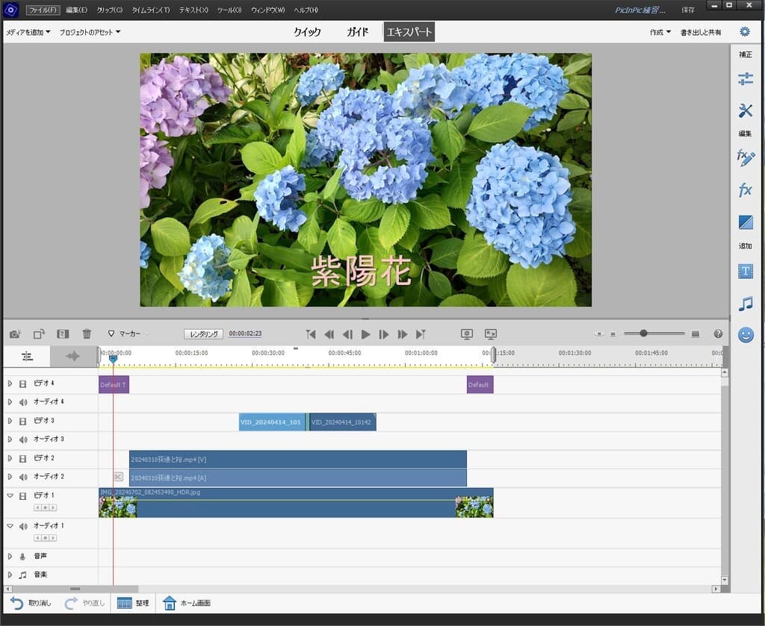The height and width of the screenshot is (626, 765).
Task: Open the Tools wrench icon panel
Action: click(745, 110)
